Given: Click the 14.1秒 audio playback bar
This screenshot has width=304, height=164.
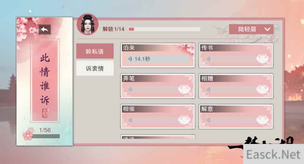Looking at the screenshot, I should [x=158, y=59].
